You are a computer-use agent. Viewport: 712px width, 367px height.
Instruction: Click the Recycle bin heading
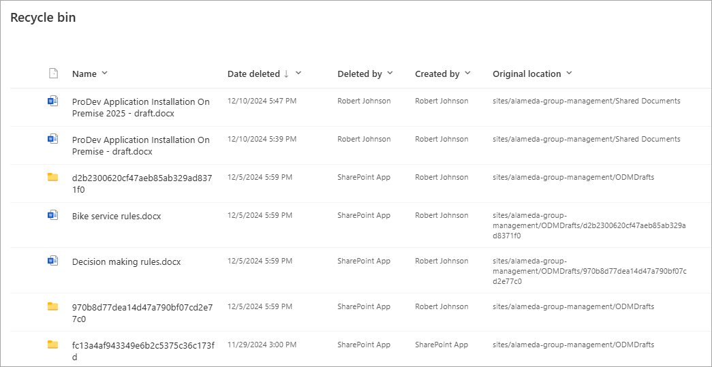[43, 18]
